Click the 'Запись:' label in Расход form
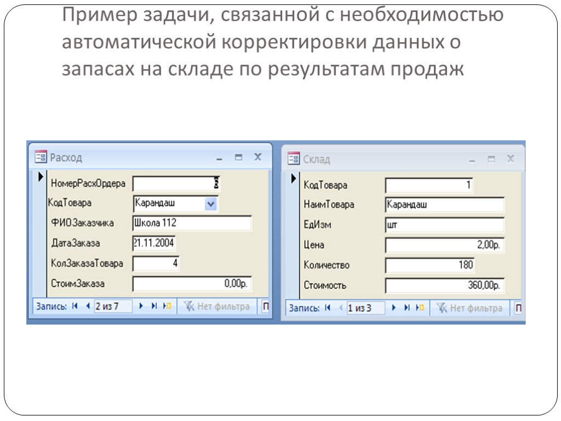The image size is (561, 421). click(51, 306)
